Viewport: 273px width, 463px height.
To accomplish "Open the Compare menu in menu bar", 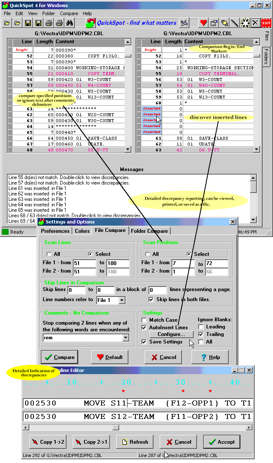I will (69, 13).
